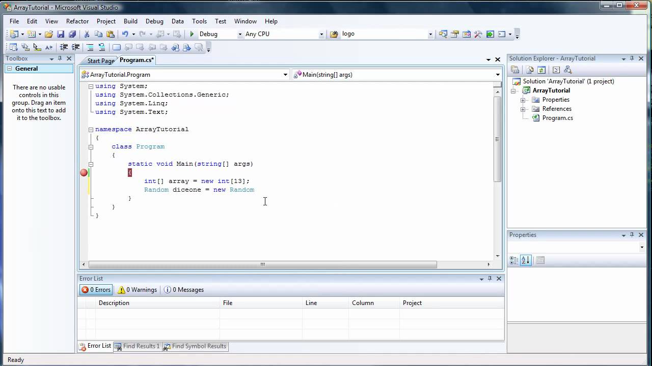This screenshot has height=366, width=652.
Task: Open the Refactor menu
Action: pos(77,21)
